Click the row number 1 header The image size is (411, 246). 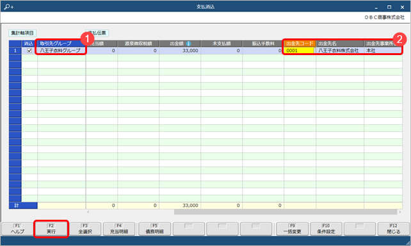click(x=15, y=51)
